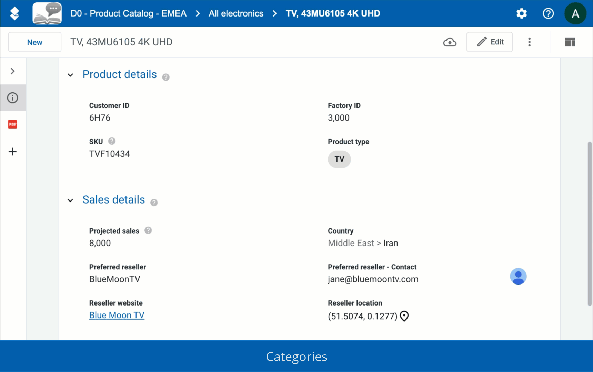
Task: Open the user avatar menu labeled A
Action: click(x=575, y=13)
